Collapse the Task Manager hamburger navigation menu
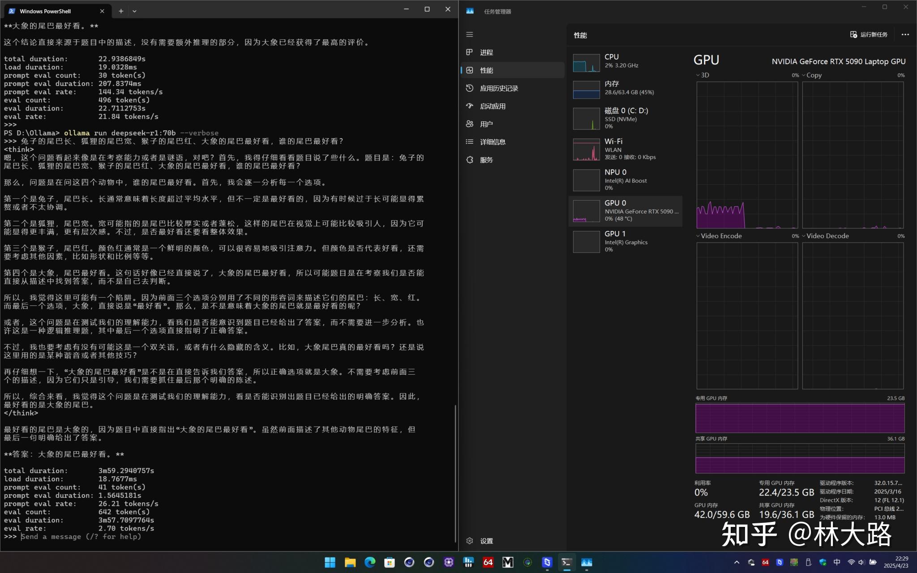This screenshot has height=573, width=917. [470, 34]
